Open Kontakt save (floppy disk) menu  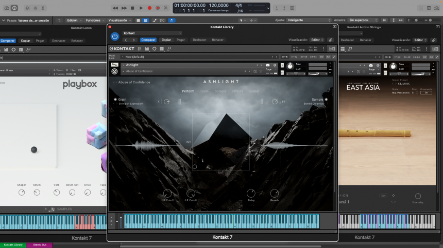(147, 49)
